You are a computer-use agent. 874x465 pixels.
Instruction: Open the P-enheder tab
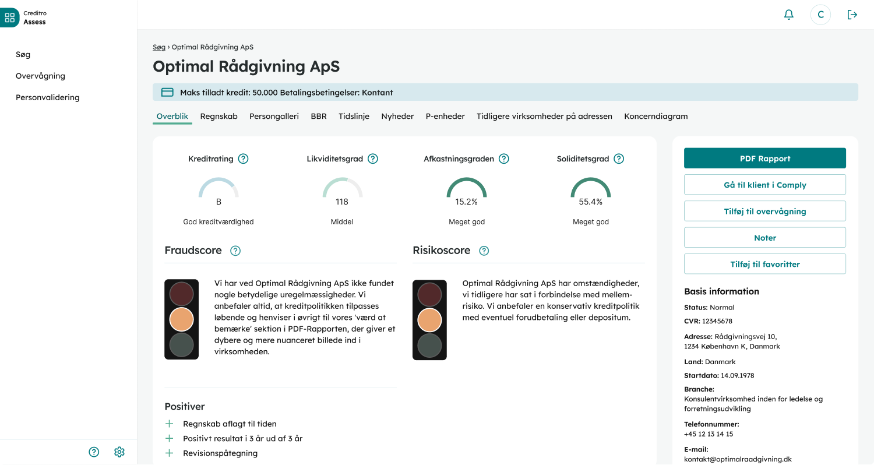pyautogui.click(x=445, y=116)
